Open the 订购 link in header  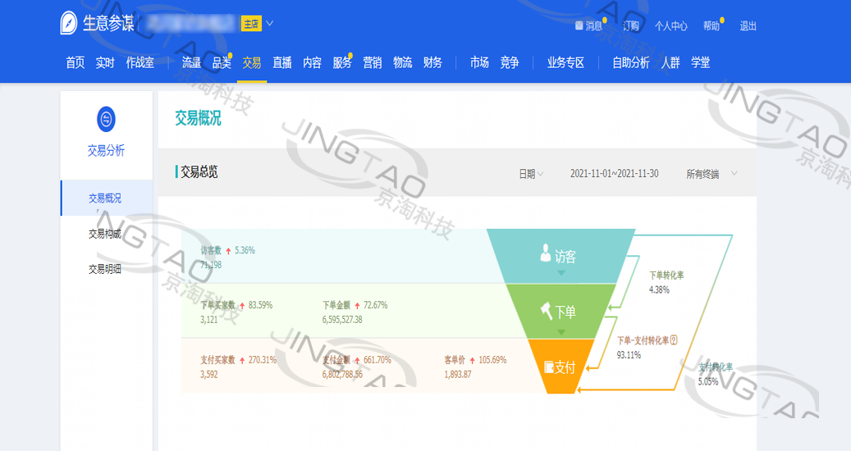[630, 26]
